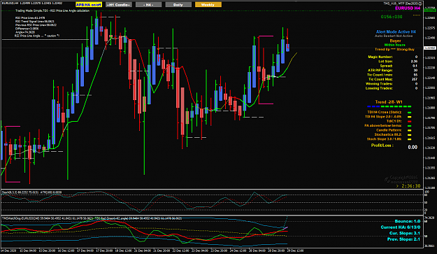Click the green PA above/below 5ema light
Image resolution: width=437 pixels, height=254 pixels.
point(410,126)
